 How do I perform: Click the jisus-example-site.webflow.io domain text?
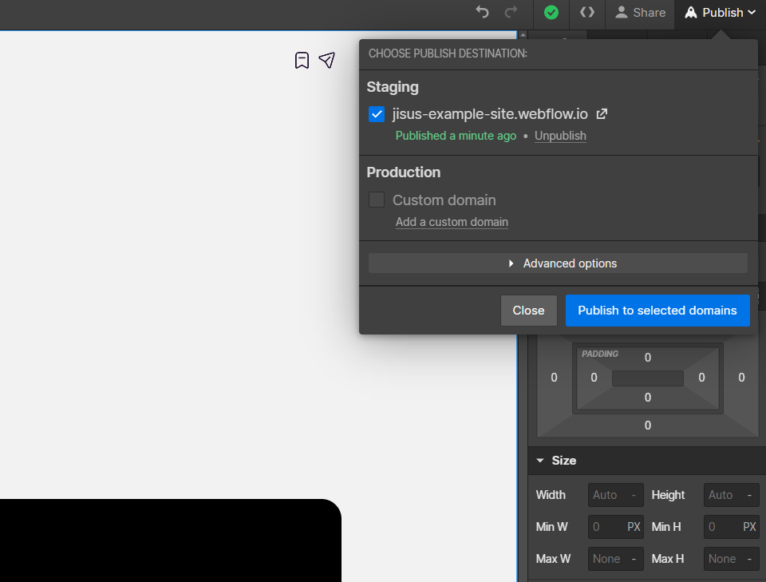(x=490, y=114)
